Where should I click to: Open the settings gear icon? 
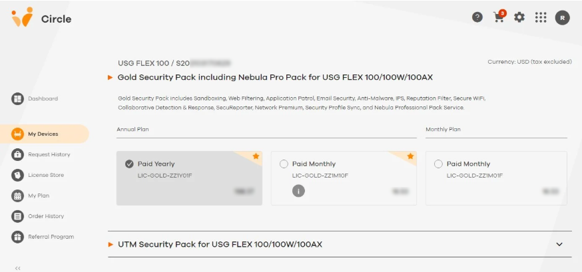coord(519,17)
